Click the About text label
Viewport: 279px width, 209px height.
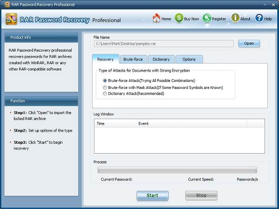pyautogui.click(x=246, y=19)
